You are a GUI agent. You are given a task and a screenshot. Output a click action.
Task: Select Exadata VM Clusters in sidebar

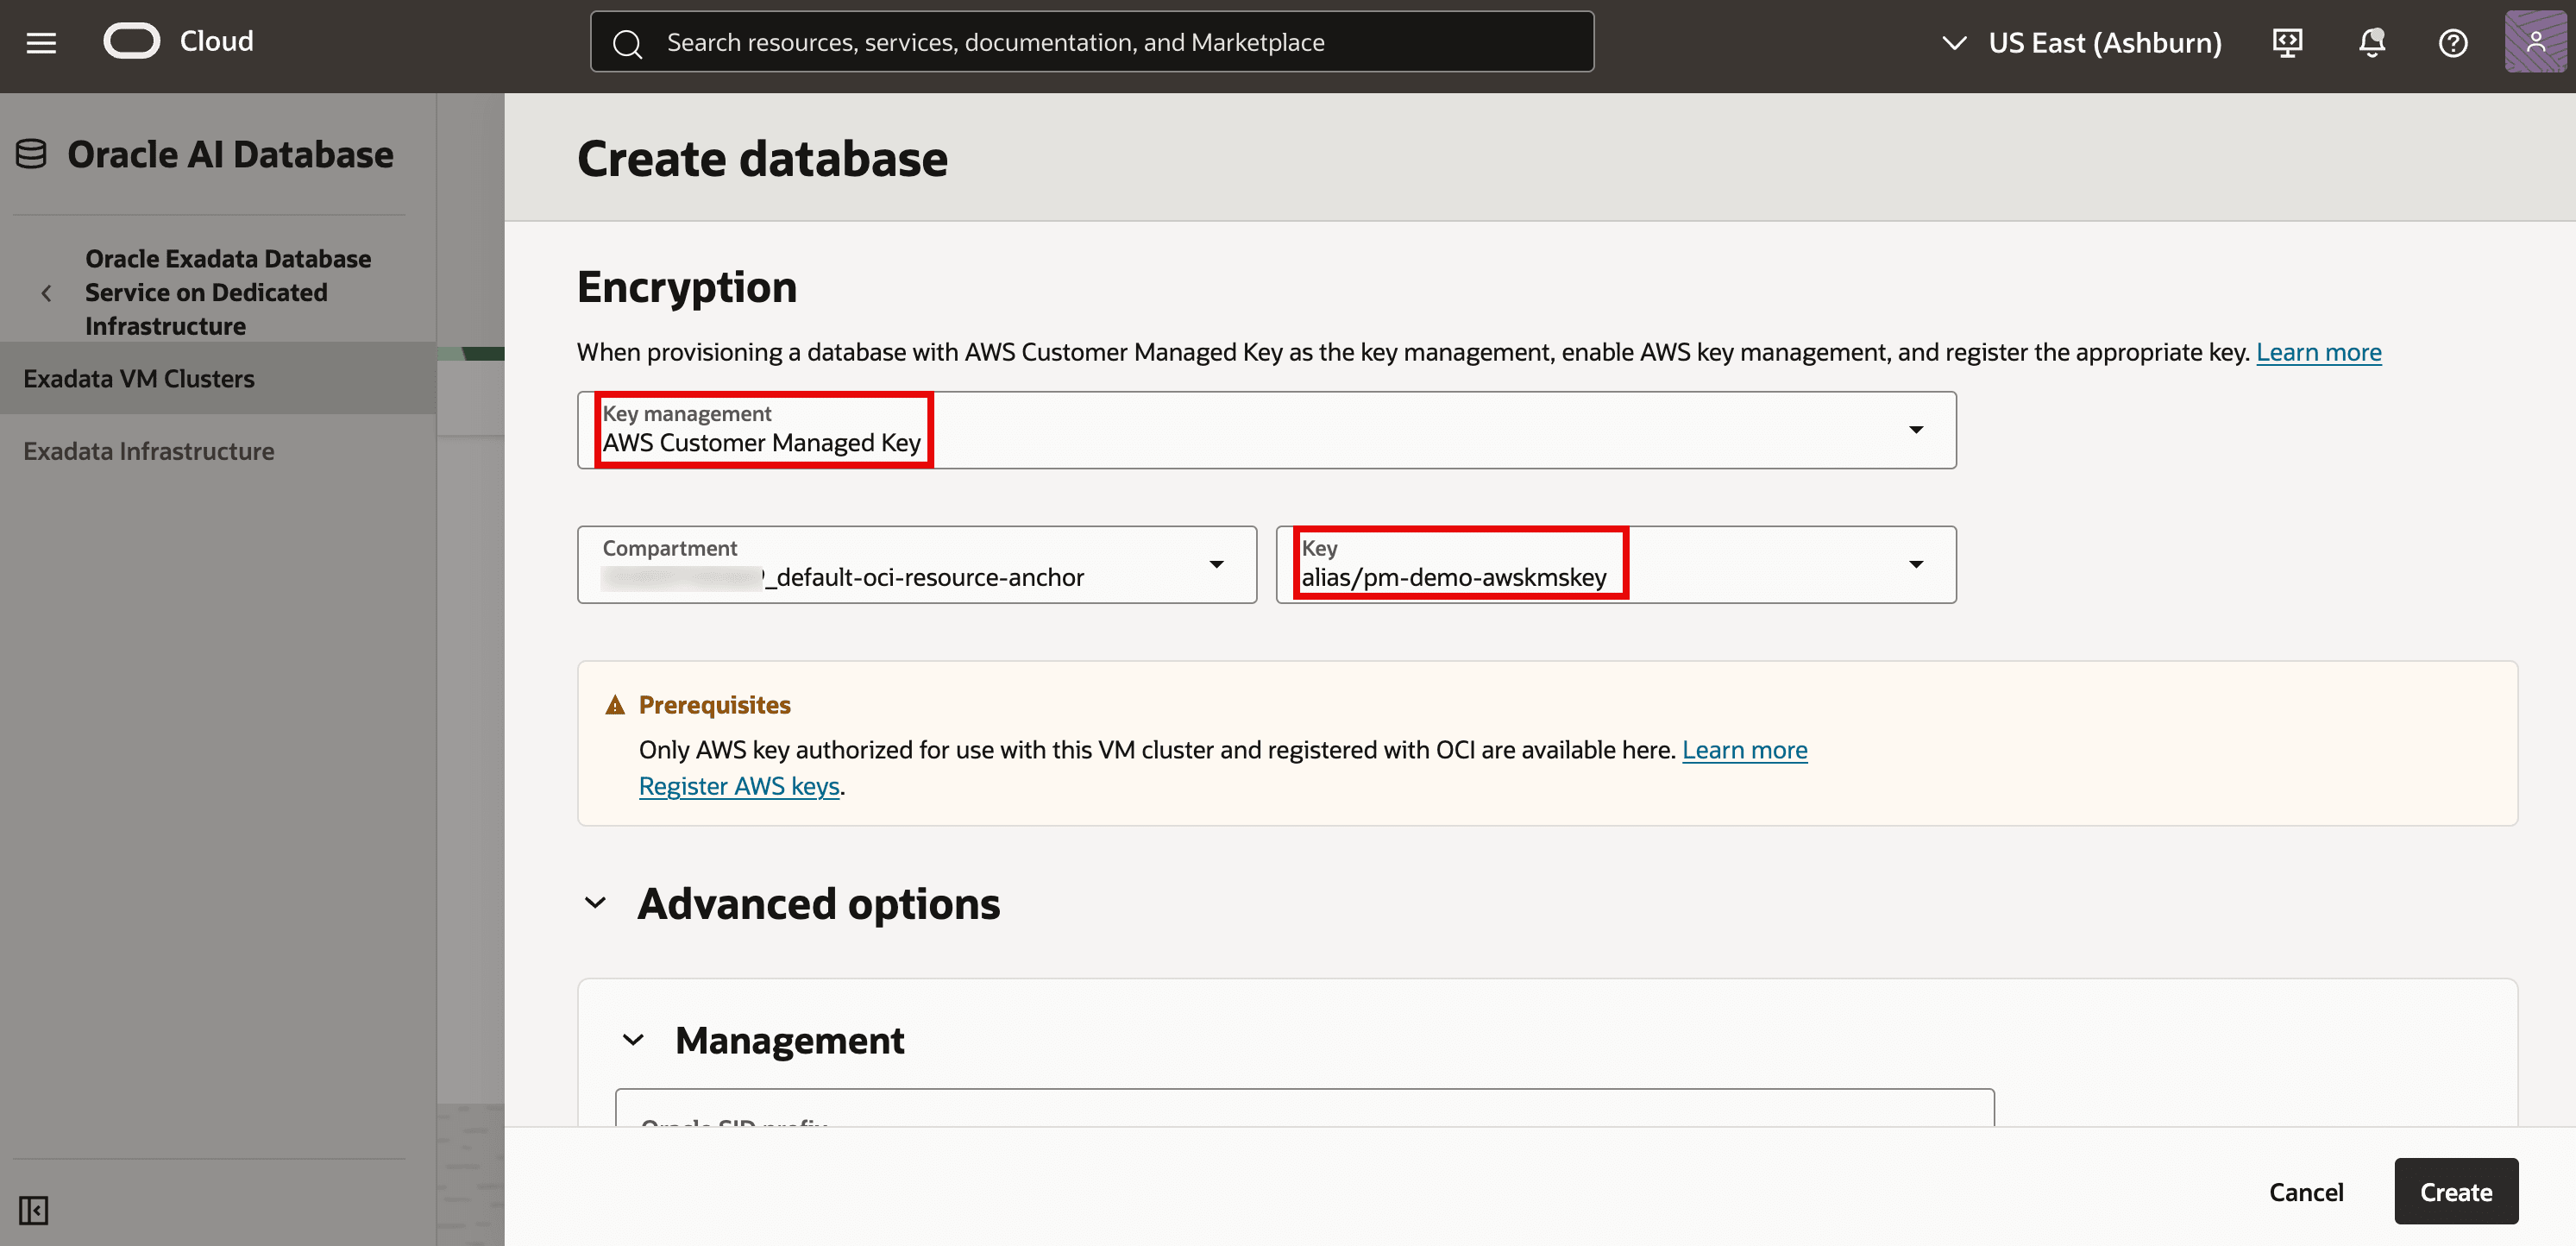tap(218, 378)
